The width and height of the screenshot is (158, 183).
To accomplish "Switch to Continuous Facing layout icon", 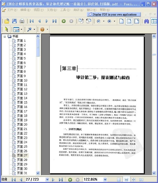I will tap(134, 180).
